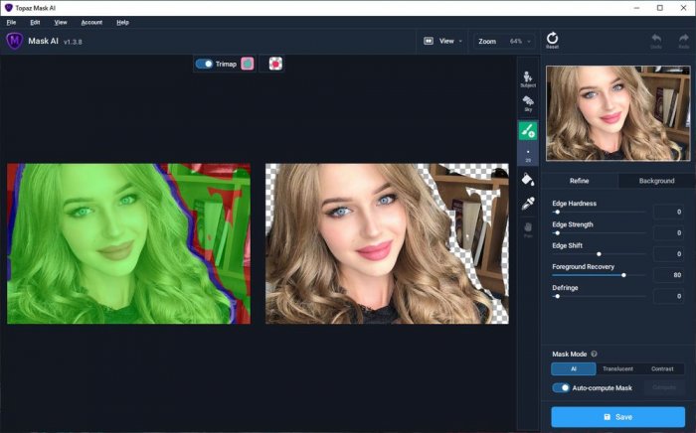696x433 pixels.
Task: Click the Reset icon
Action: coord(552,40)
